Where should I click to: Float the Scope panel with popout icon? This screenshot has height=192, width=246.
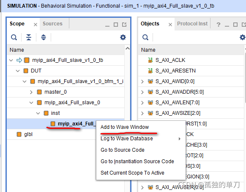[x=124, y=25]
